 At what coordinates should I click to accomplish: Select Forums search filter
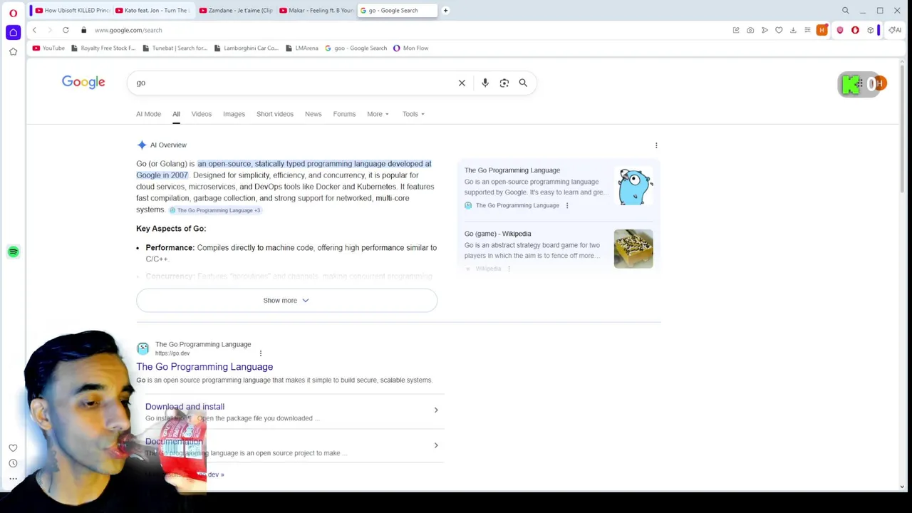pos(344,114)
